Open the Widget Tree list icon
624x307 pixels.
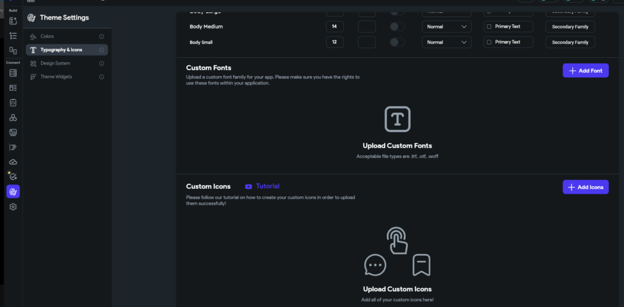tap(13, 36)
